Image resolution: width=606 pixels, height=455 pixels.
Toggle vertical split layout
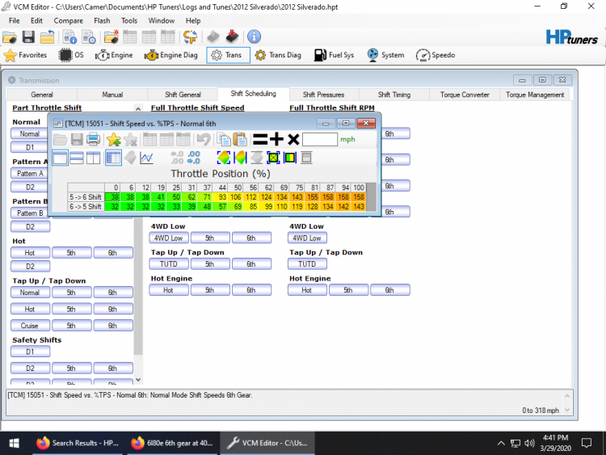[93, 158]
